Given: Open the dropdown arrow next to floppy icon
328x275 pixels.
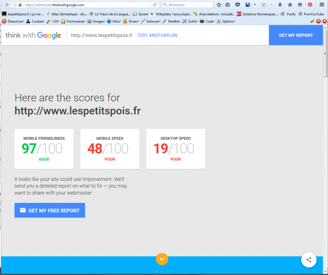Looking at the screenshot, I should point(255,5).
